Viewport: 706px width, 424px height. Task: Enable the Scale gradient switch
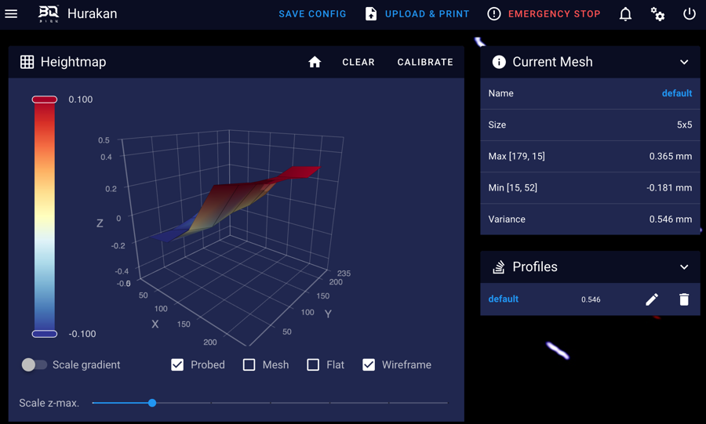pos(34,364)
